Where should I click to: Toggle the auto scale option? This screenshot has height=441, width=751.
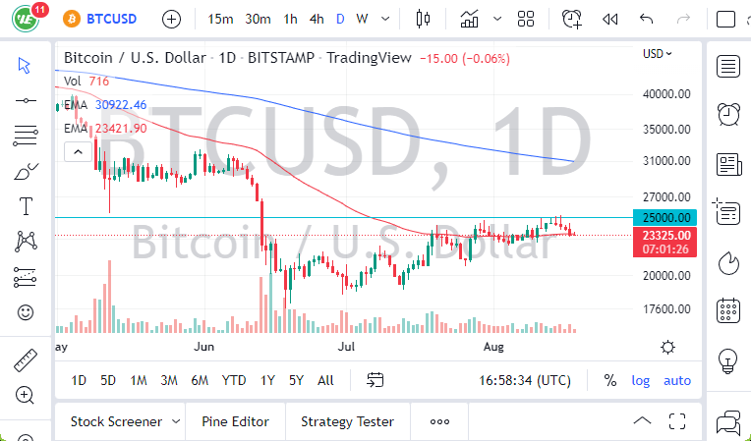pyautogui.click(x=677, y=380)
